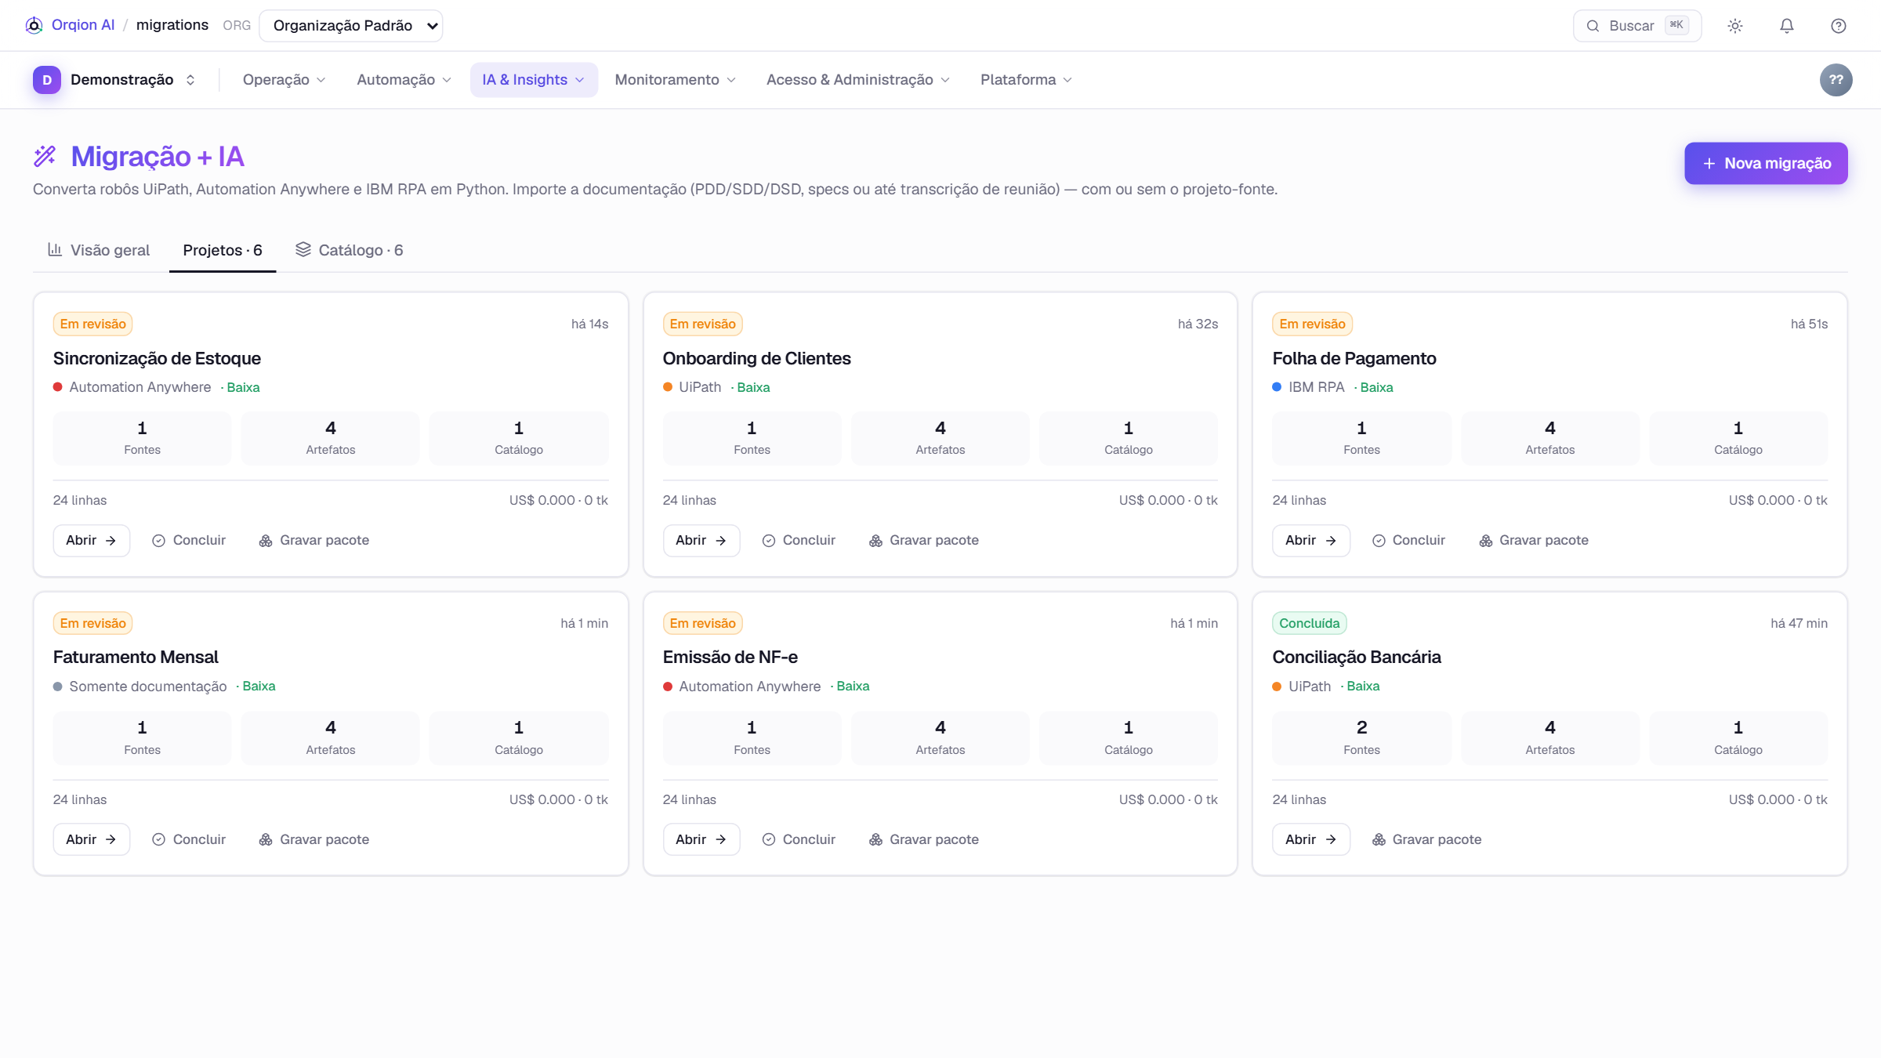Open the help question-mark icon

click(1839, 26)
